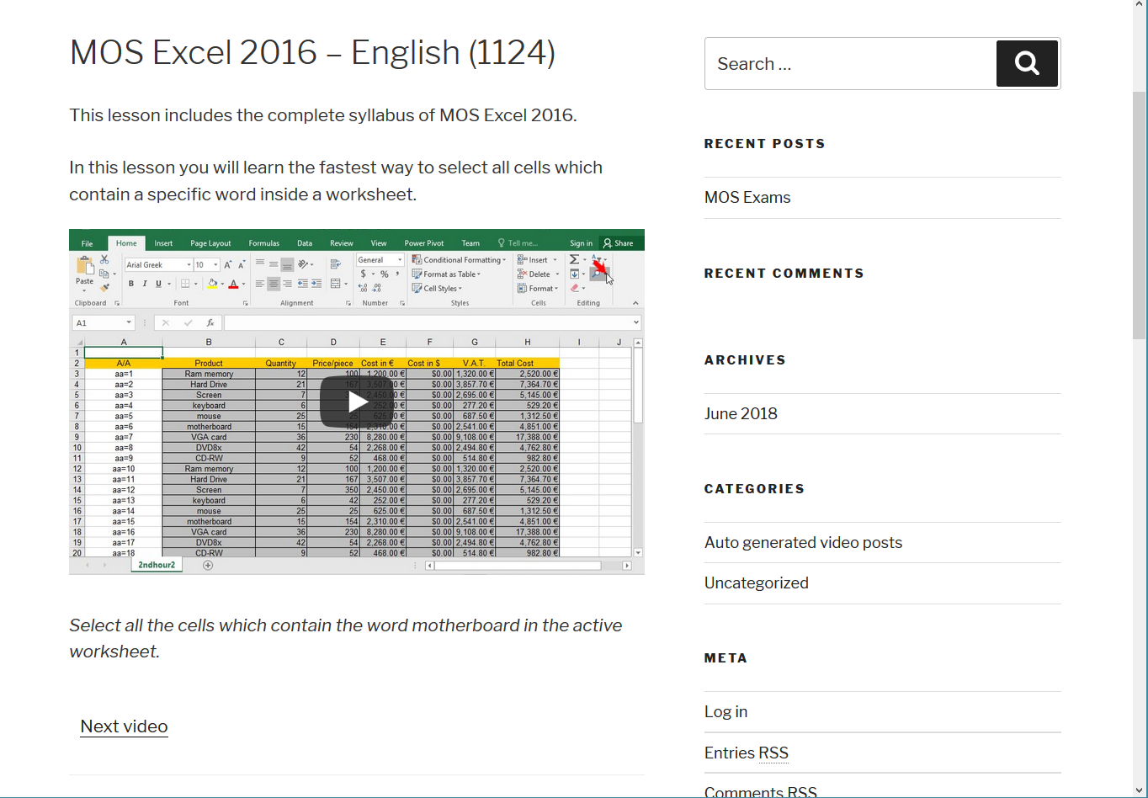Image resolution: width=1148 pixels, height=798 pixels.
Task: Open the MOS Exams recent post link
Action: pos(747,197)
